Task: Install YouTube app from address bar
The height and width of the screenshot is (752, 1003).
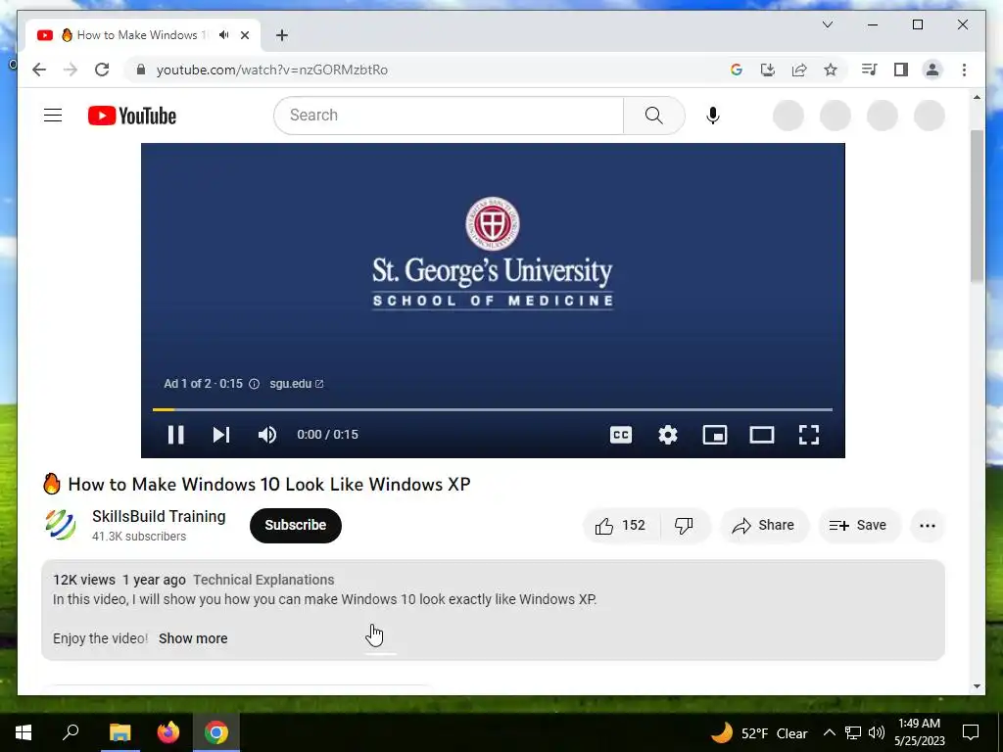Action: (x=768, y=70)
